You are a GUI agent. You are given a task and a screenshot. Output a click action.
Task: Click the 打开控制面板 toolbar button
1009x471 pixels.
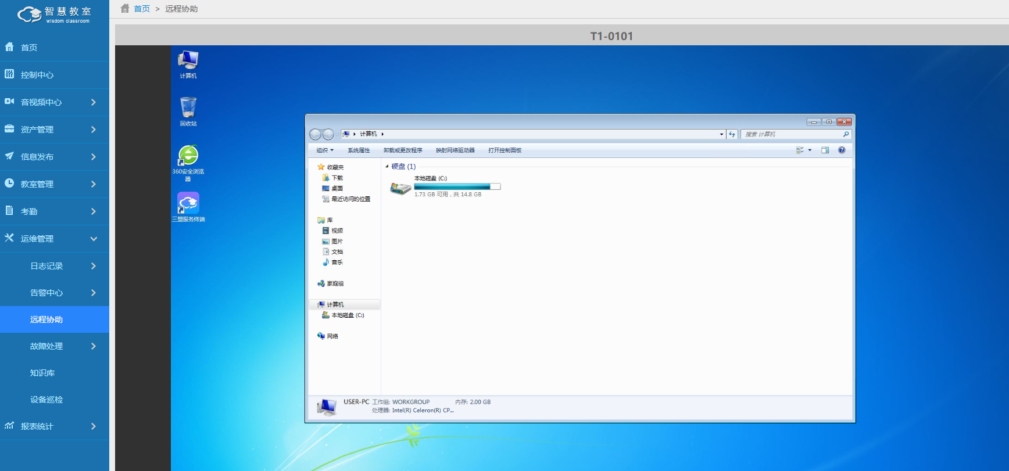pyautogui.click(x=504, y=150)
